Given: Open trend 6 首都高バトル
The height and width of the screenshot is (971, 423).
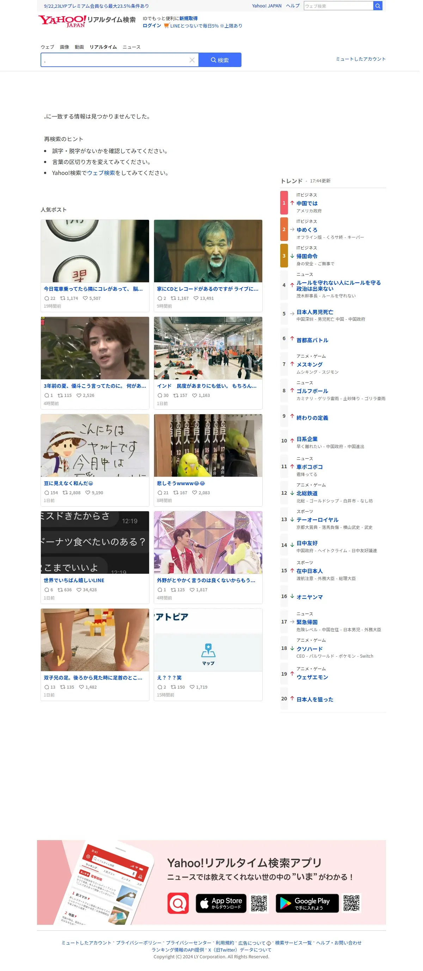Looking at the screenshot, I should tap(312, 340).
